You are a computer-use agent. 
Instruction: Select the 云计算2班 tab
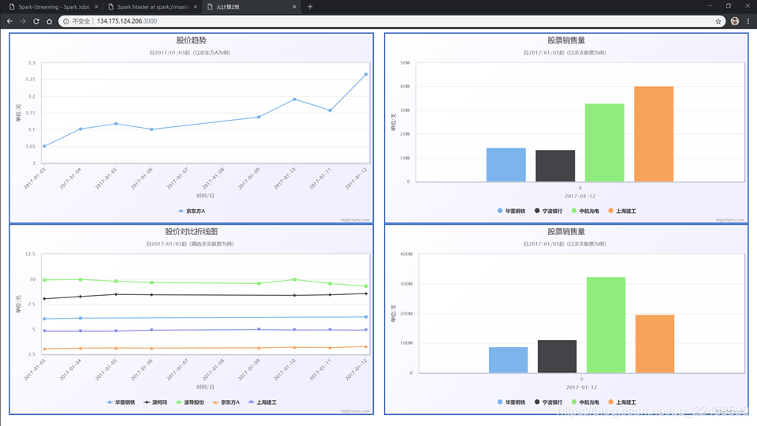252,7
